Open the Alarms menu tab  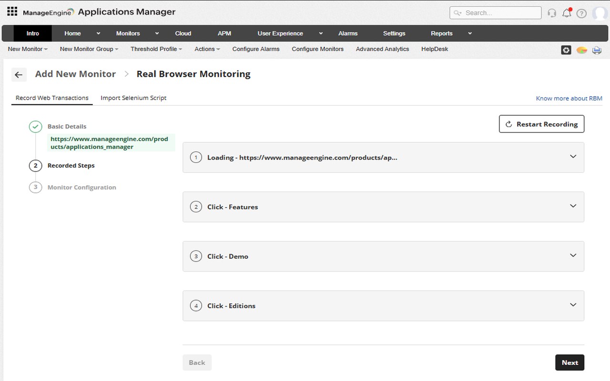click(x=348, y=33)
